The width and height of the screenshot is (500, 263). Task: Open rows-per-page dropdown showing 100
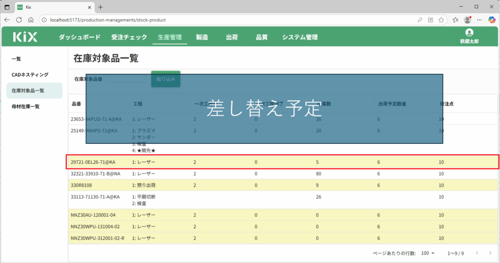428,253
